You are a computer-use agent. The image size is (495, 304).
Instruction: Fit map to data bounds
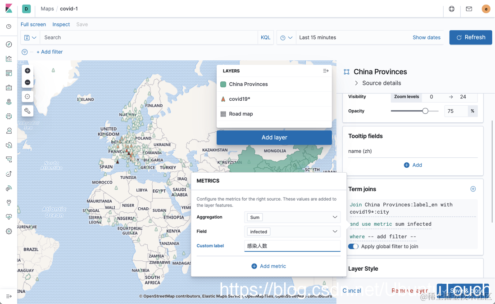click(x=27, y=97)
